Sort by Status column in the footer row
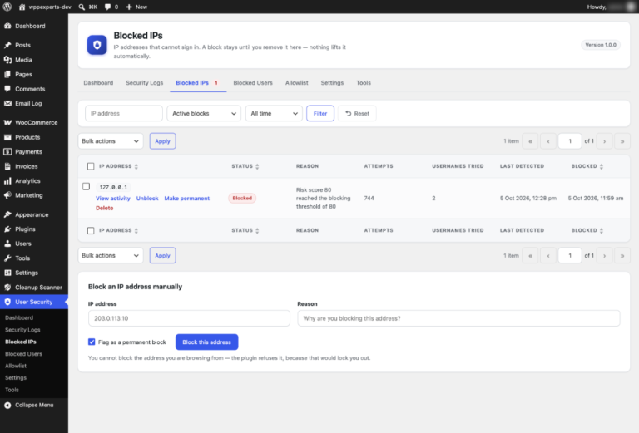 [245, 230]
